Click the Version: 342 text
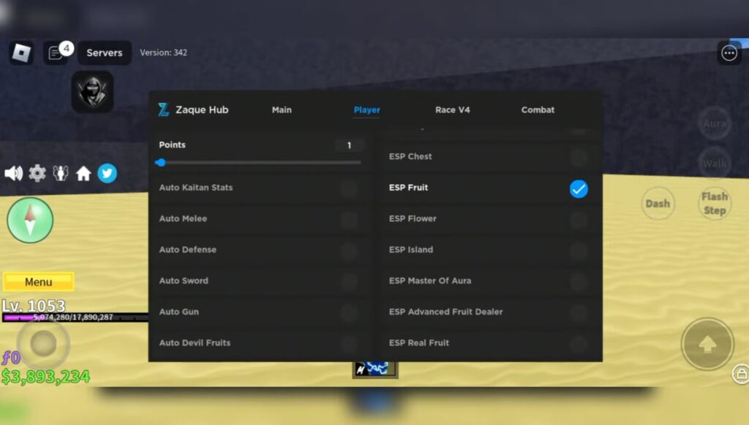The width and height of the screenshot is (749, 425). [x=163, y=53]
